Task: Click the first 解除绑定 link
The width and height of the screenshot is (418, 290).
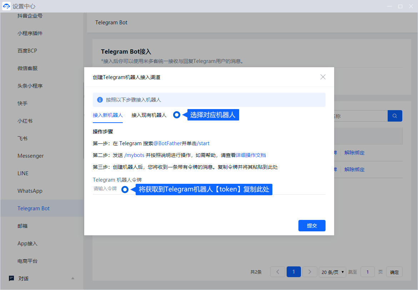Action: [x=354, y=153]
